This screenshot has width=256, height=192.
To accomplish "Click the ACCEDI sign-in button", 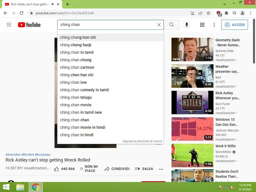I will (x=234, y=25).
